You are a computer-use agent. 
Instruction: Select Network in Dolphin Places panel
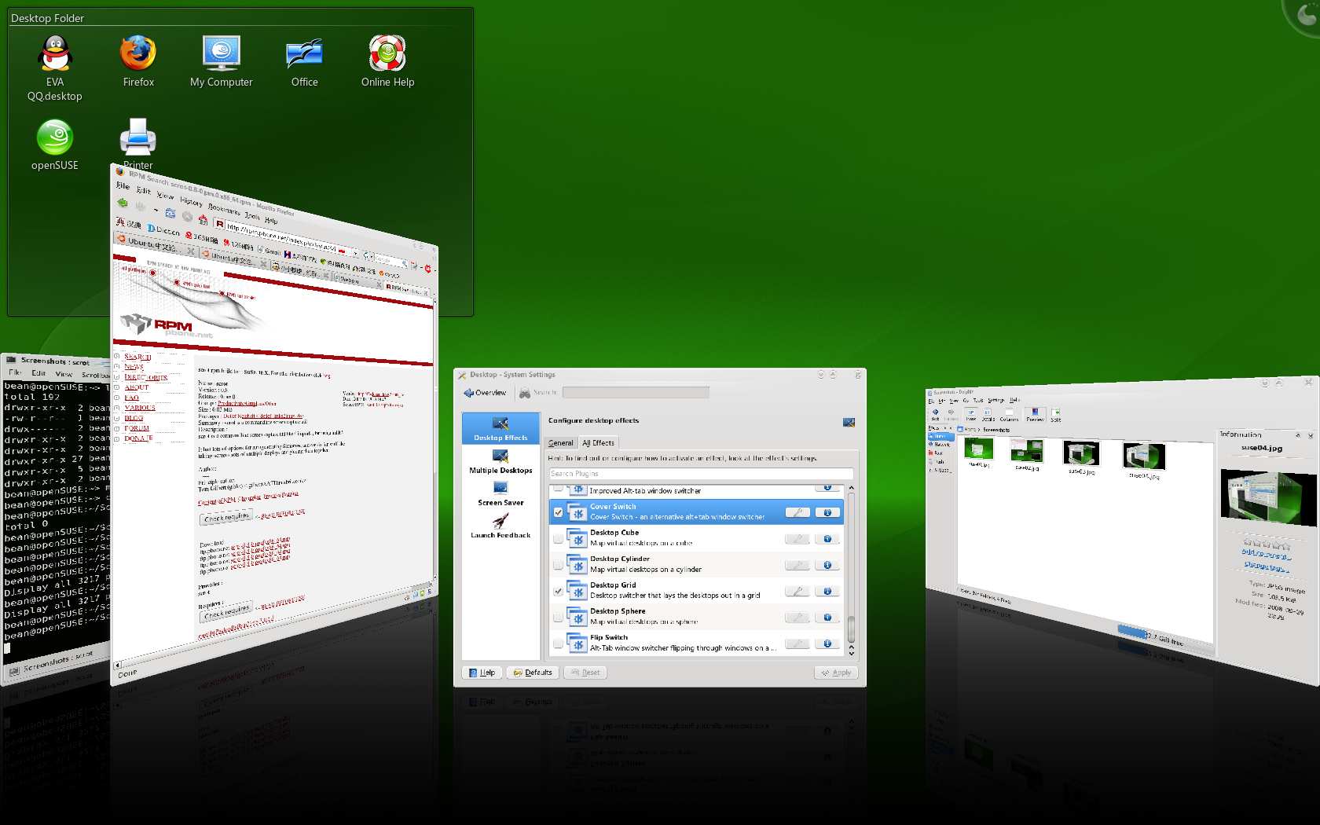940,445
